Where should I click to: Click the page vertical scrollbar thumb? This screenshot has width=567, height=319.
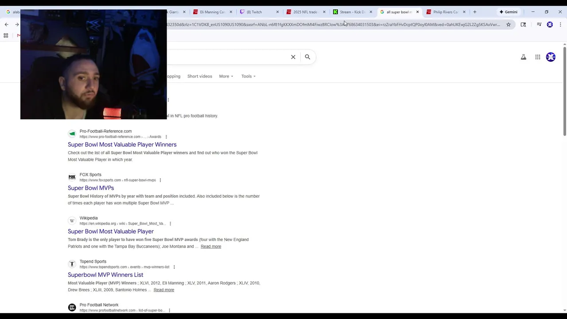[x=565, y=92]
